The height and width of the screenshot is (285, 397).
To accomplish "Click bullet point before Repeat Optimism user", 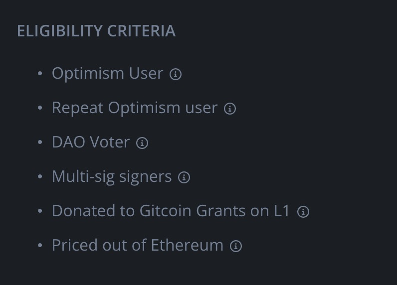I will 40,108.
